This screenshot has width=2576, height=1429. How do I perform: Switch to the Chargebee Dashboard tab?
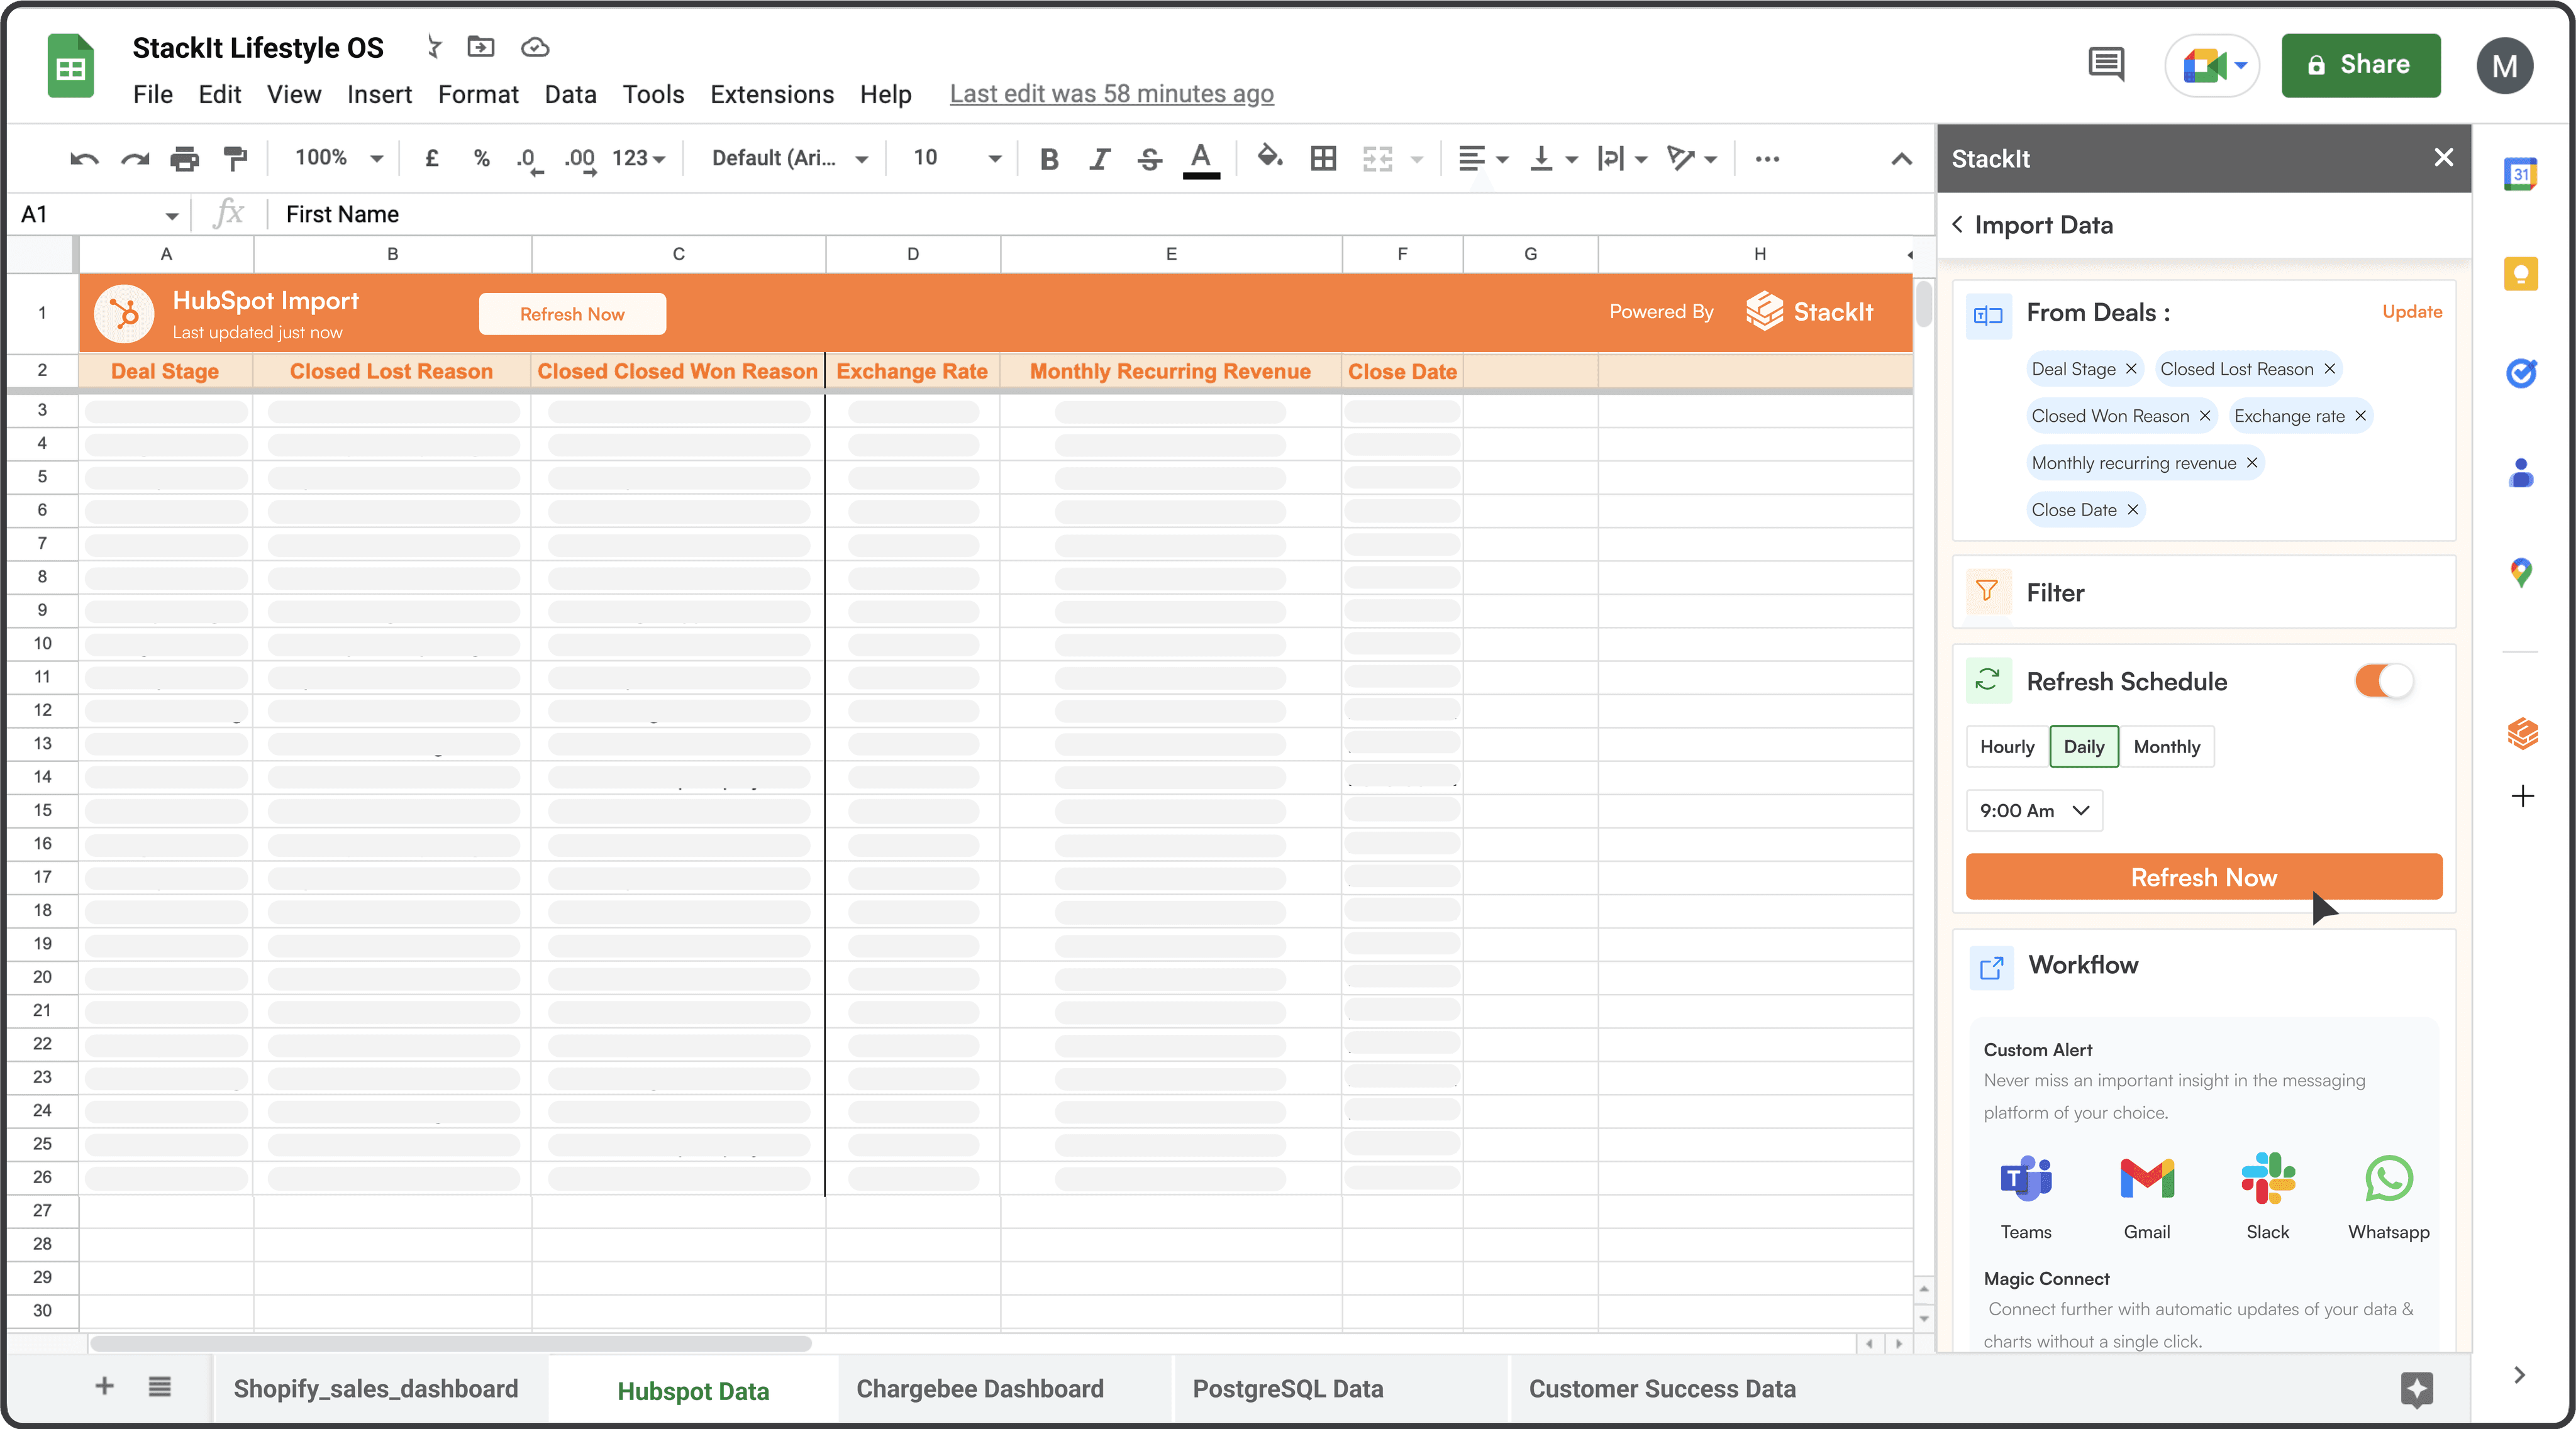click(979, 1388)
